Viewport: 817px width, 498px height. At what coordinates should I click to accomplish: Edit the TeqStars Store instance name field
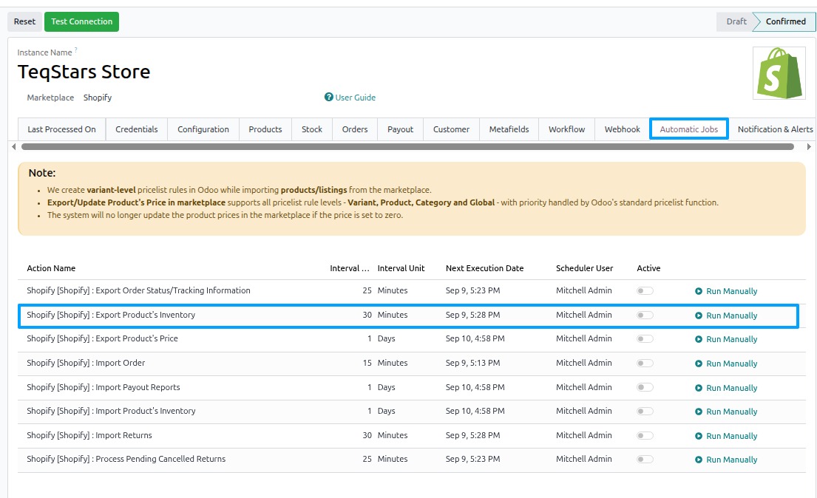click(x=84, y=72)
